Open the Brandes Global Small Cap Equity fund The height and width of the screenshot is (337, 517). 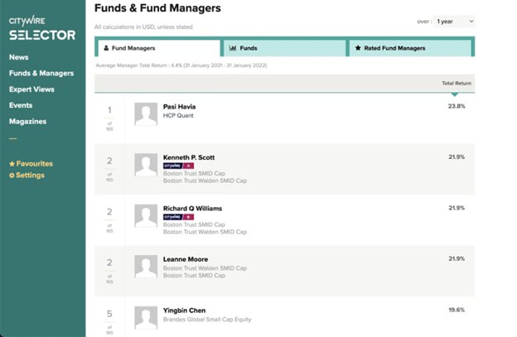(x=207, y=320)
